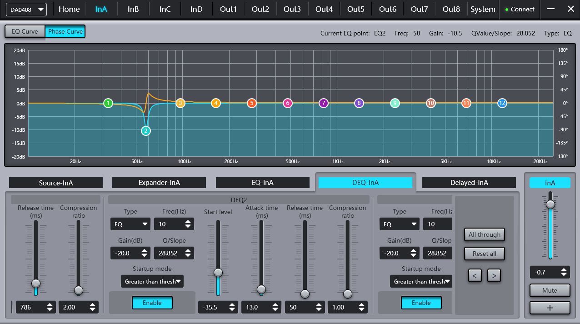Open Type dropdown in right DEQ band
The width and height of the screenshot is (580, 324).
click(x=400, y=224)
